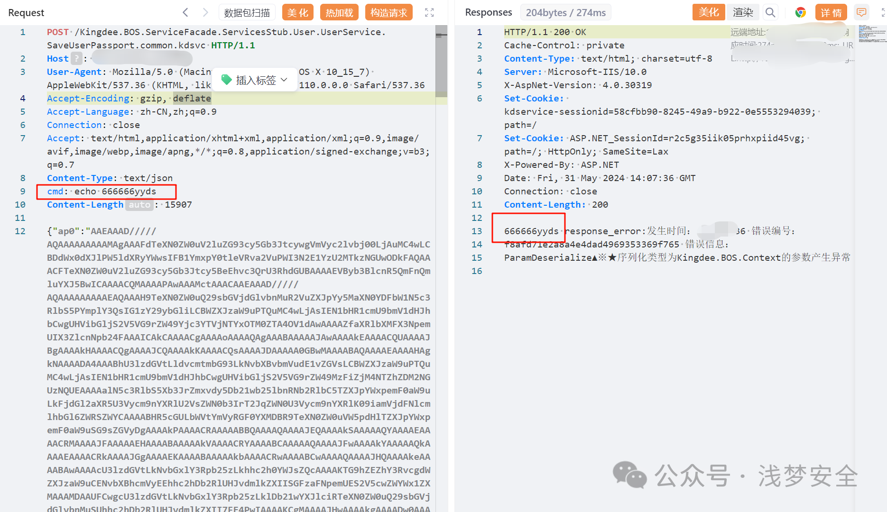This screenshot has width=887, height=512.
Task: Click the 数据包扫描 button
Action: click(247, 12)
